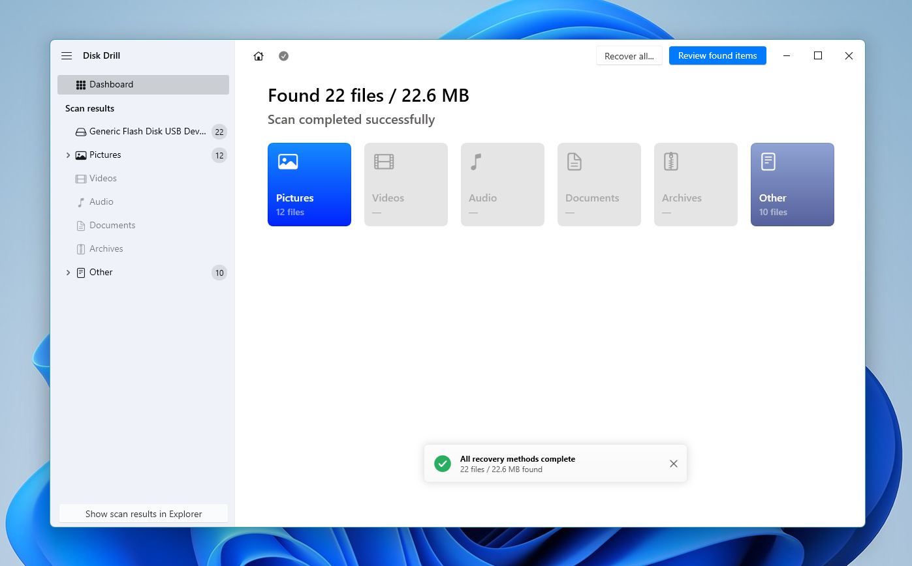Click the 10 count badge for Other
912x566 pixels.
[x=219, y=273]
